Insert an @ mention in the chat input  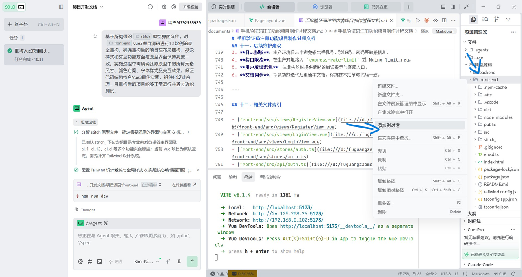tap(80, 262)
